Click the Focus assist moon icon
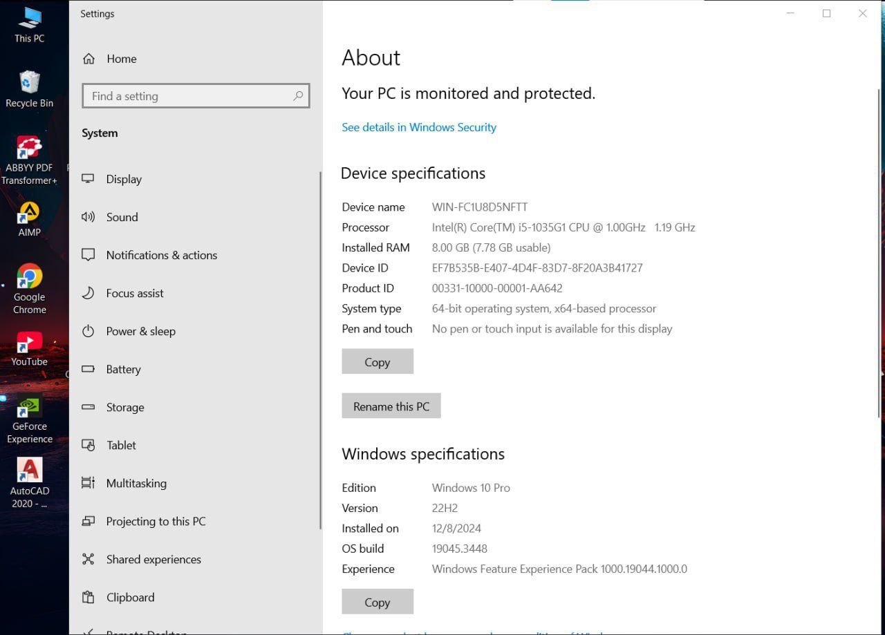The height and width of the screenshot is (635, 885). pyautogui.click(x=88, y=293)
